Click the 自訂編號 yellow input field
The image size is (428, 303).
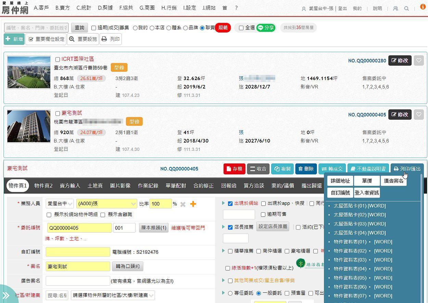click(78, 252)
